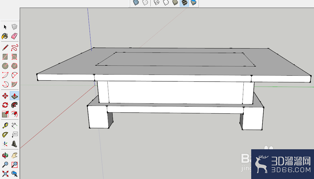The image size is (314, 179).
Task: Choose the Polygon tool
Action: click(x=14, y=66)
